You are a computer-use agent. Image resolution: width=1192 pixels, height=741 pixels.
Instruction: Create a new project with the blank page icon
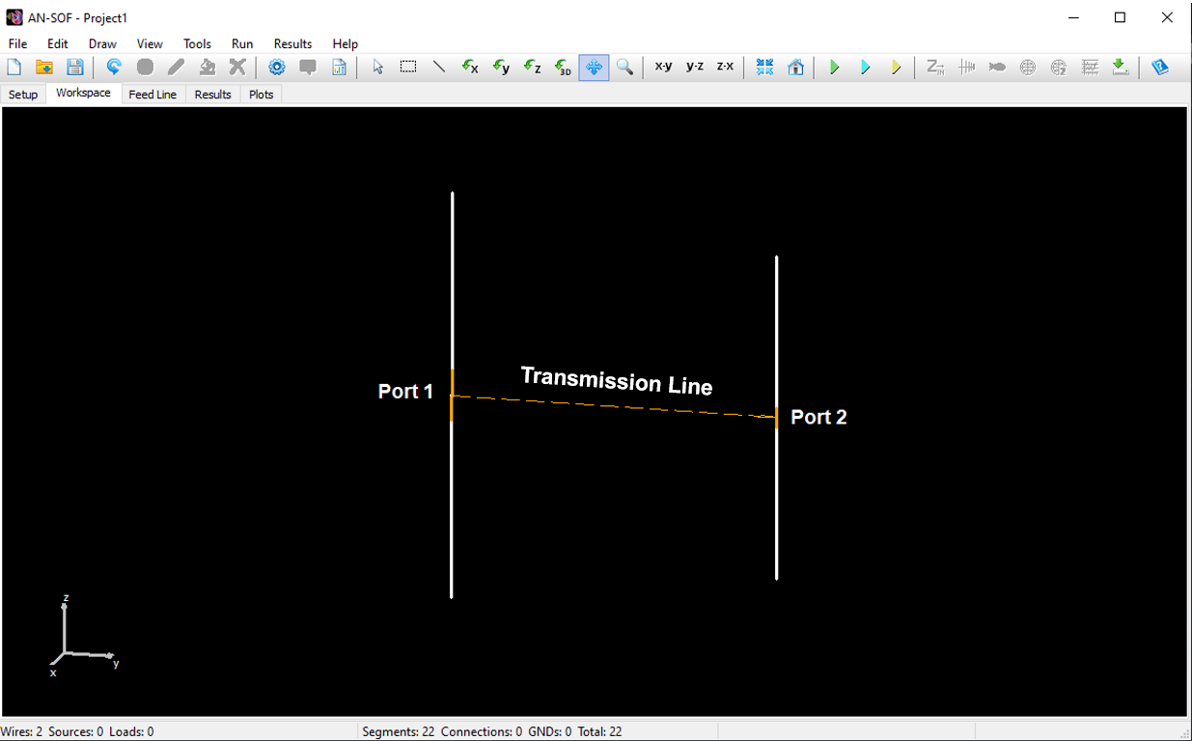(x=14, y=67)
